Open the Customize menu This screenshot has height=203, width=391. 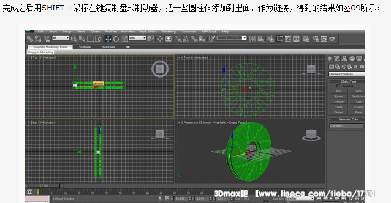point(189,31)
